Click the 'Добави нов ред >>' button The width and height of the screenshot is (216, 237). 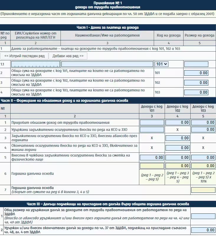click(x=68, y=56)
